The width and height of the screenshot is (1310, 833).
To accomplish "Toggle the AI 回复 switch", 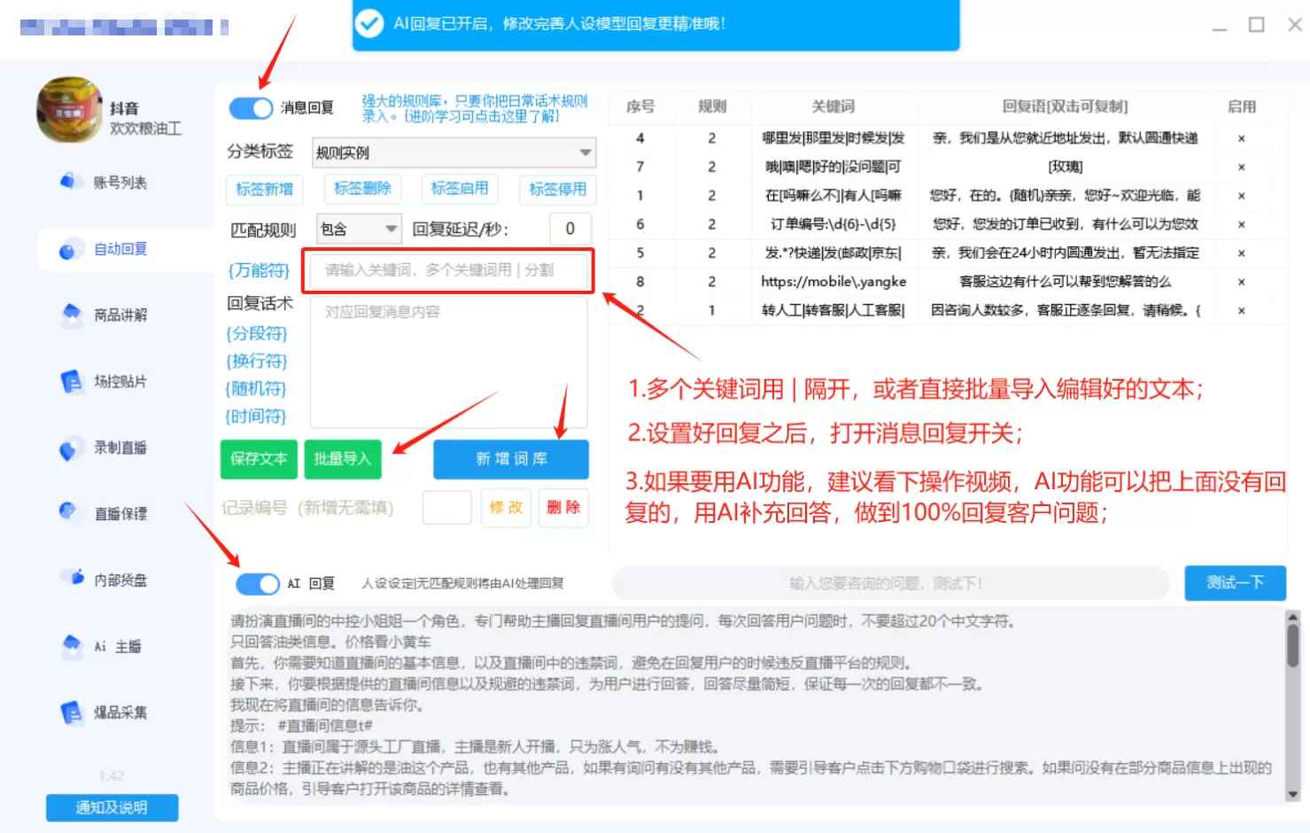I will coord(258,583).
